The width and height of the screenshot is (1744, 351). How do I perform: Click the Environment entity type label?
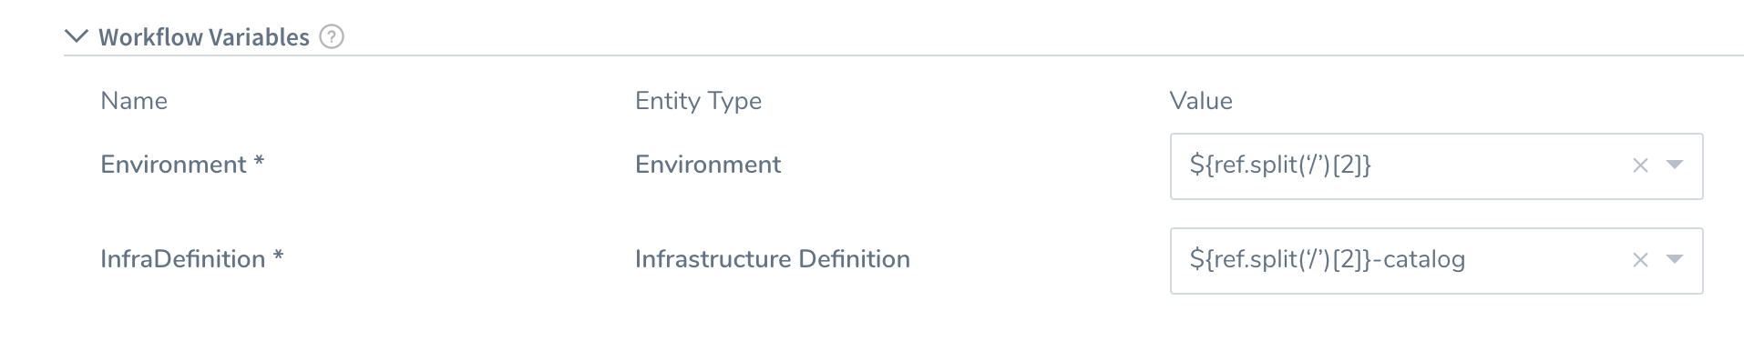tap(708, 165)
